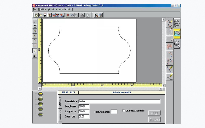Switch to the Avanzate vertical tab
The height and width of the screenshot is (128, 205).
coord(60,115)
